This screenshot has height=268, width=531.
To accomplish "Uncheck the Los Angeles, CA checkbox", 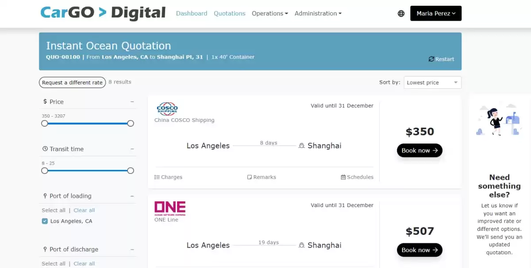I will click(45, 221).
